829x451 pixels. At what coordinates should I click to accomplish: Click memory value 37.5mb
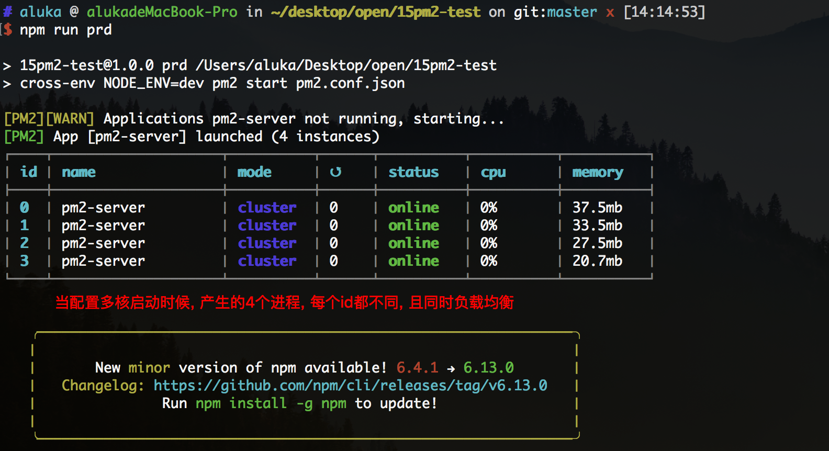[597, 208]
